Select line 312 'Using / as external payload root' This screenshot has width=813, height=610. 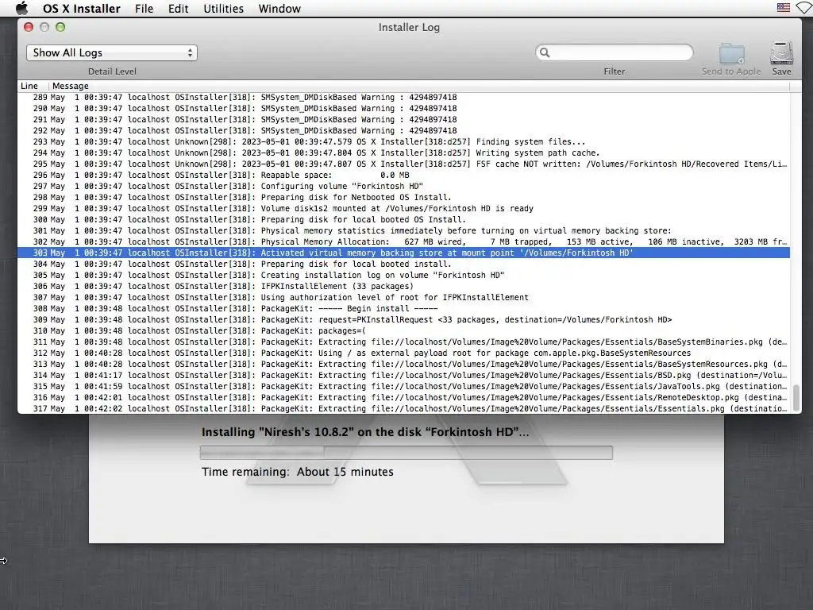point(403,353)
